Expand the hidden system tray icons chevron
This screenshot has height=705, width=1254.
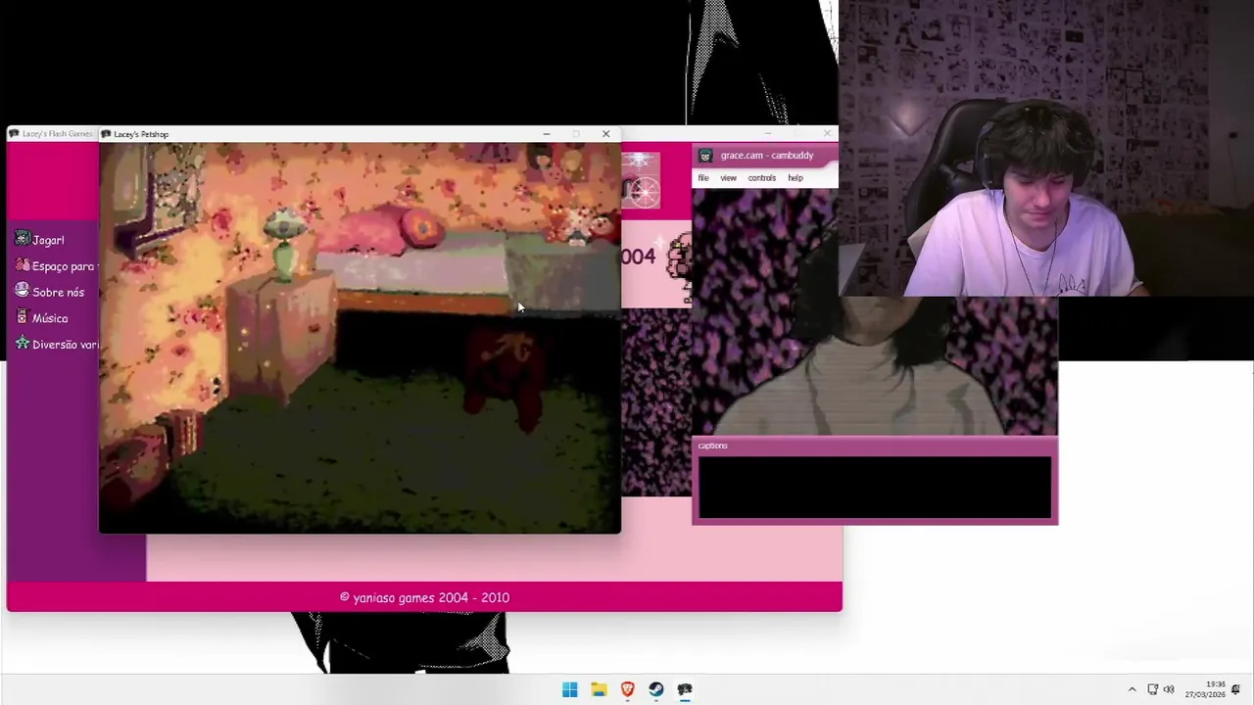(x=1132, y=689)
